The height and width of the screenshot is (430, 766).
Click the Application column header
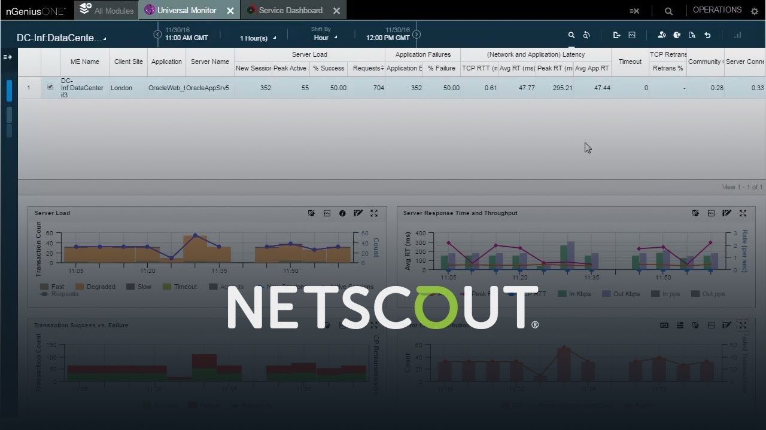(166, 62)
